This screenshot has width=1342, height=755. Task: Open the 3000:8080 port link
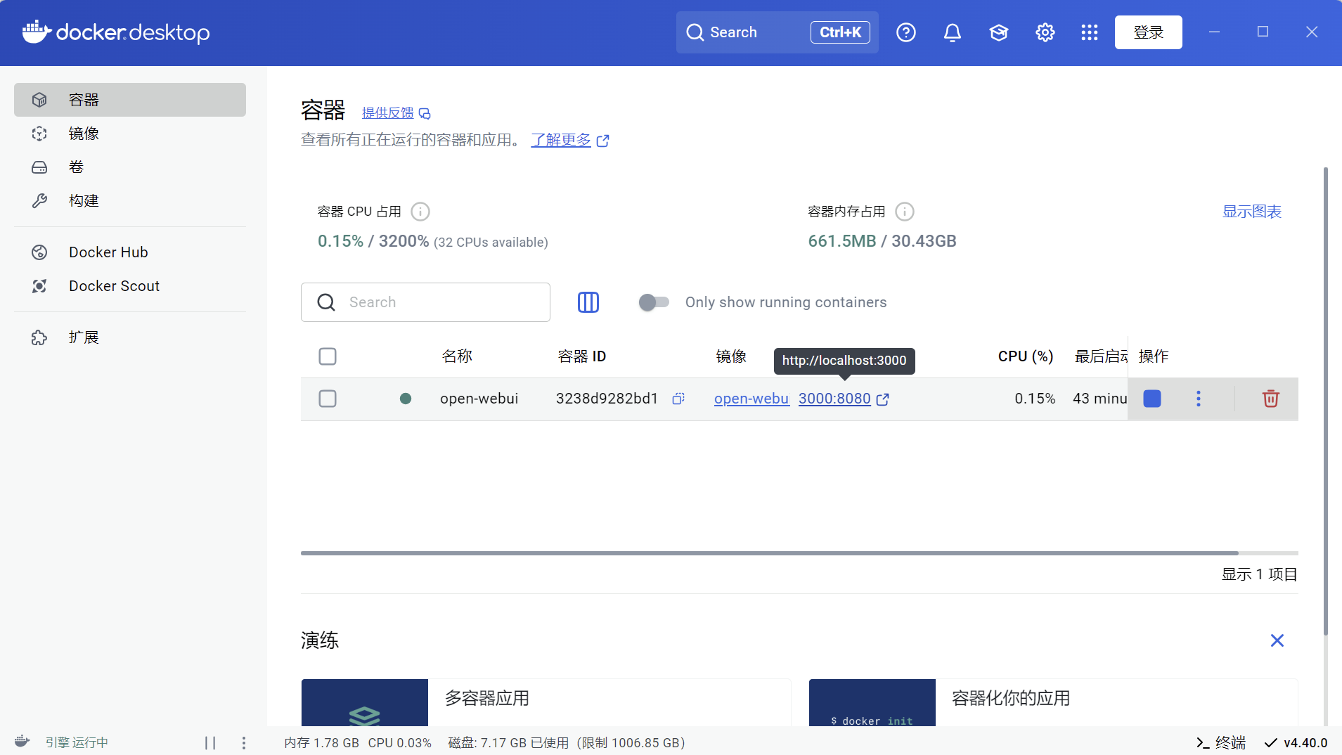coord(834,399)
